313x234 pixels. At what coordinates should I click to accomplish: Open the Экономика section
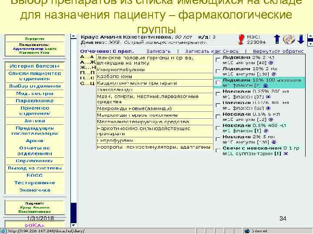(x=34, y=190)
